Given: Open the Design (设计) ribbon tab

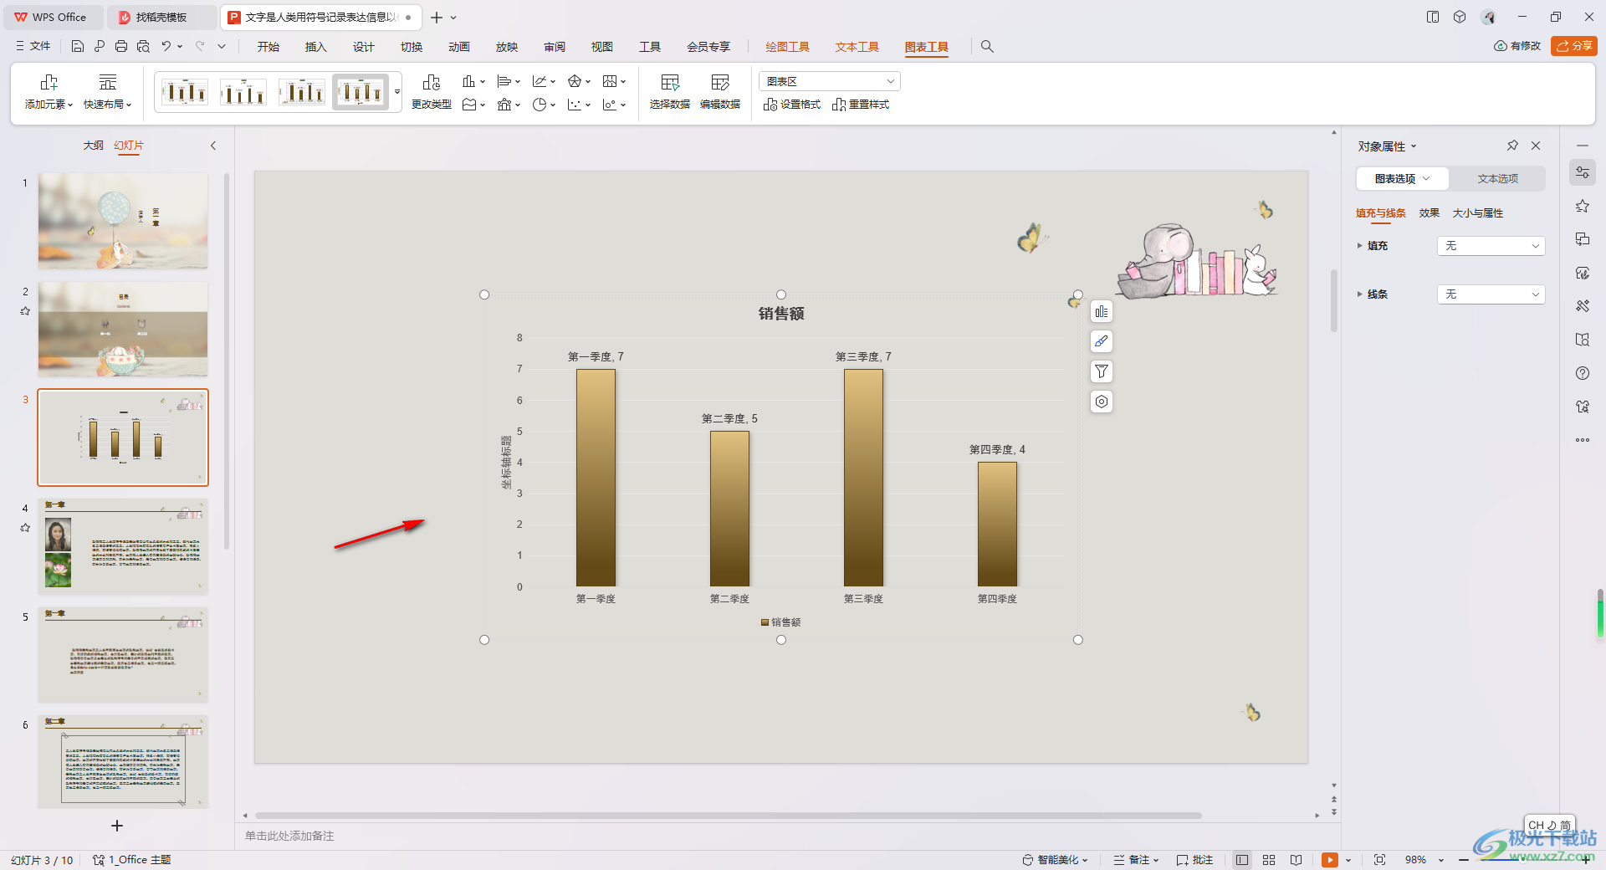Looking at the screenshot, I should (x=363, y=47).
